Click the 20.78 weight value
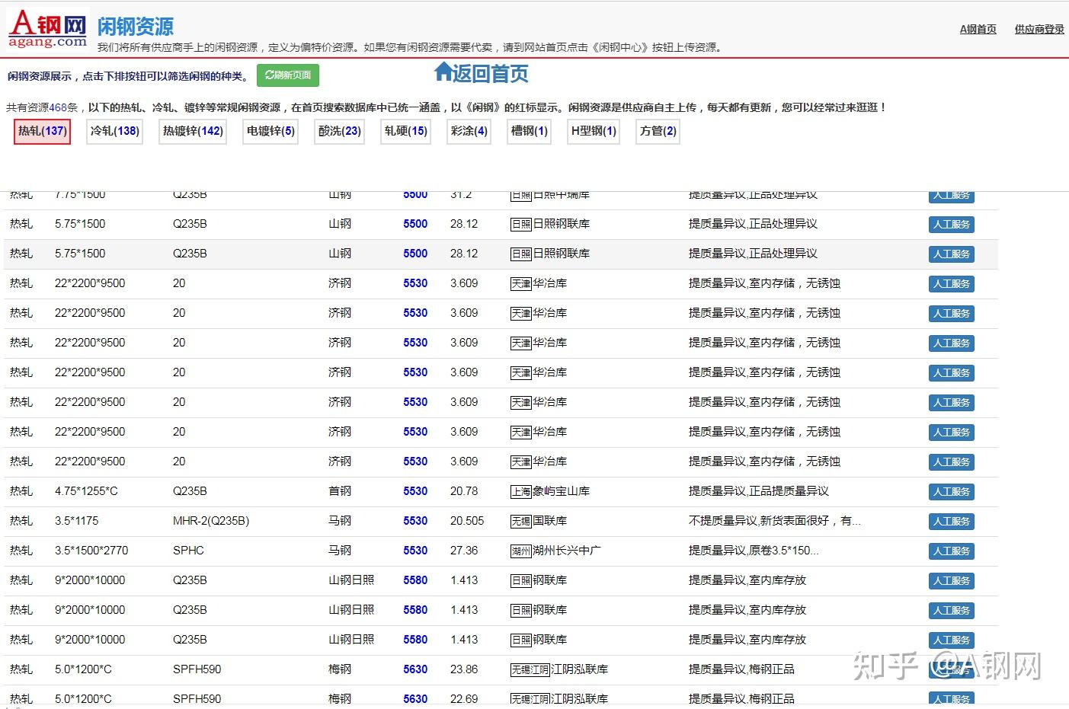 click(x=464, y=491)
